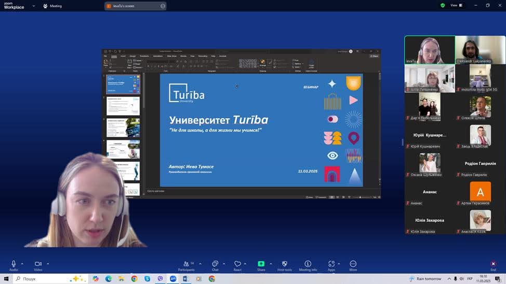Click the Meeting tab at top
Image resolution: width=506 pixels, height=284 pixels.
click(52, 6)
